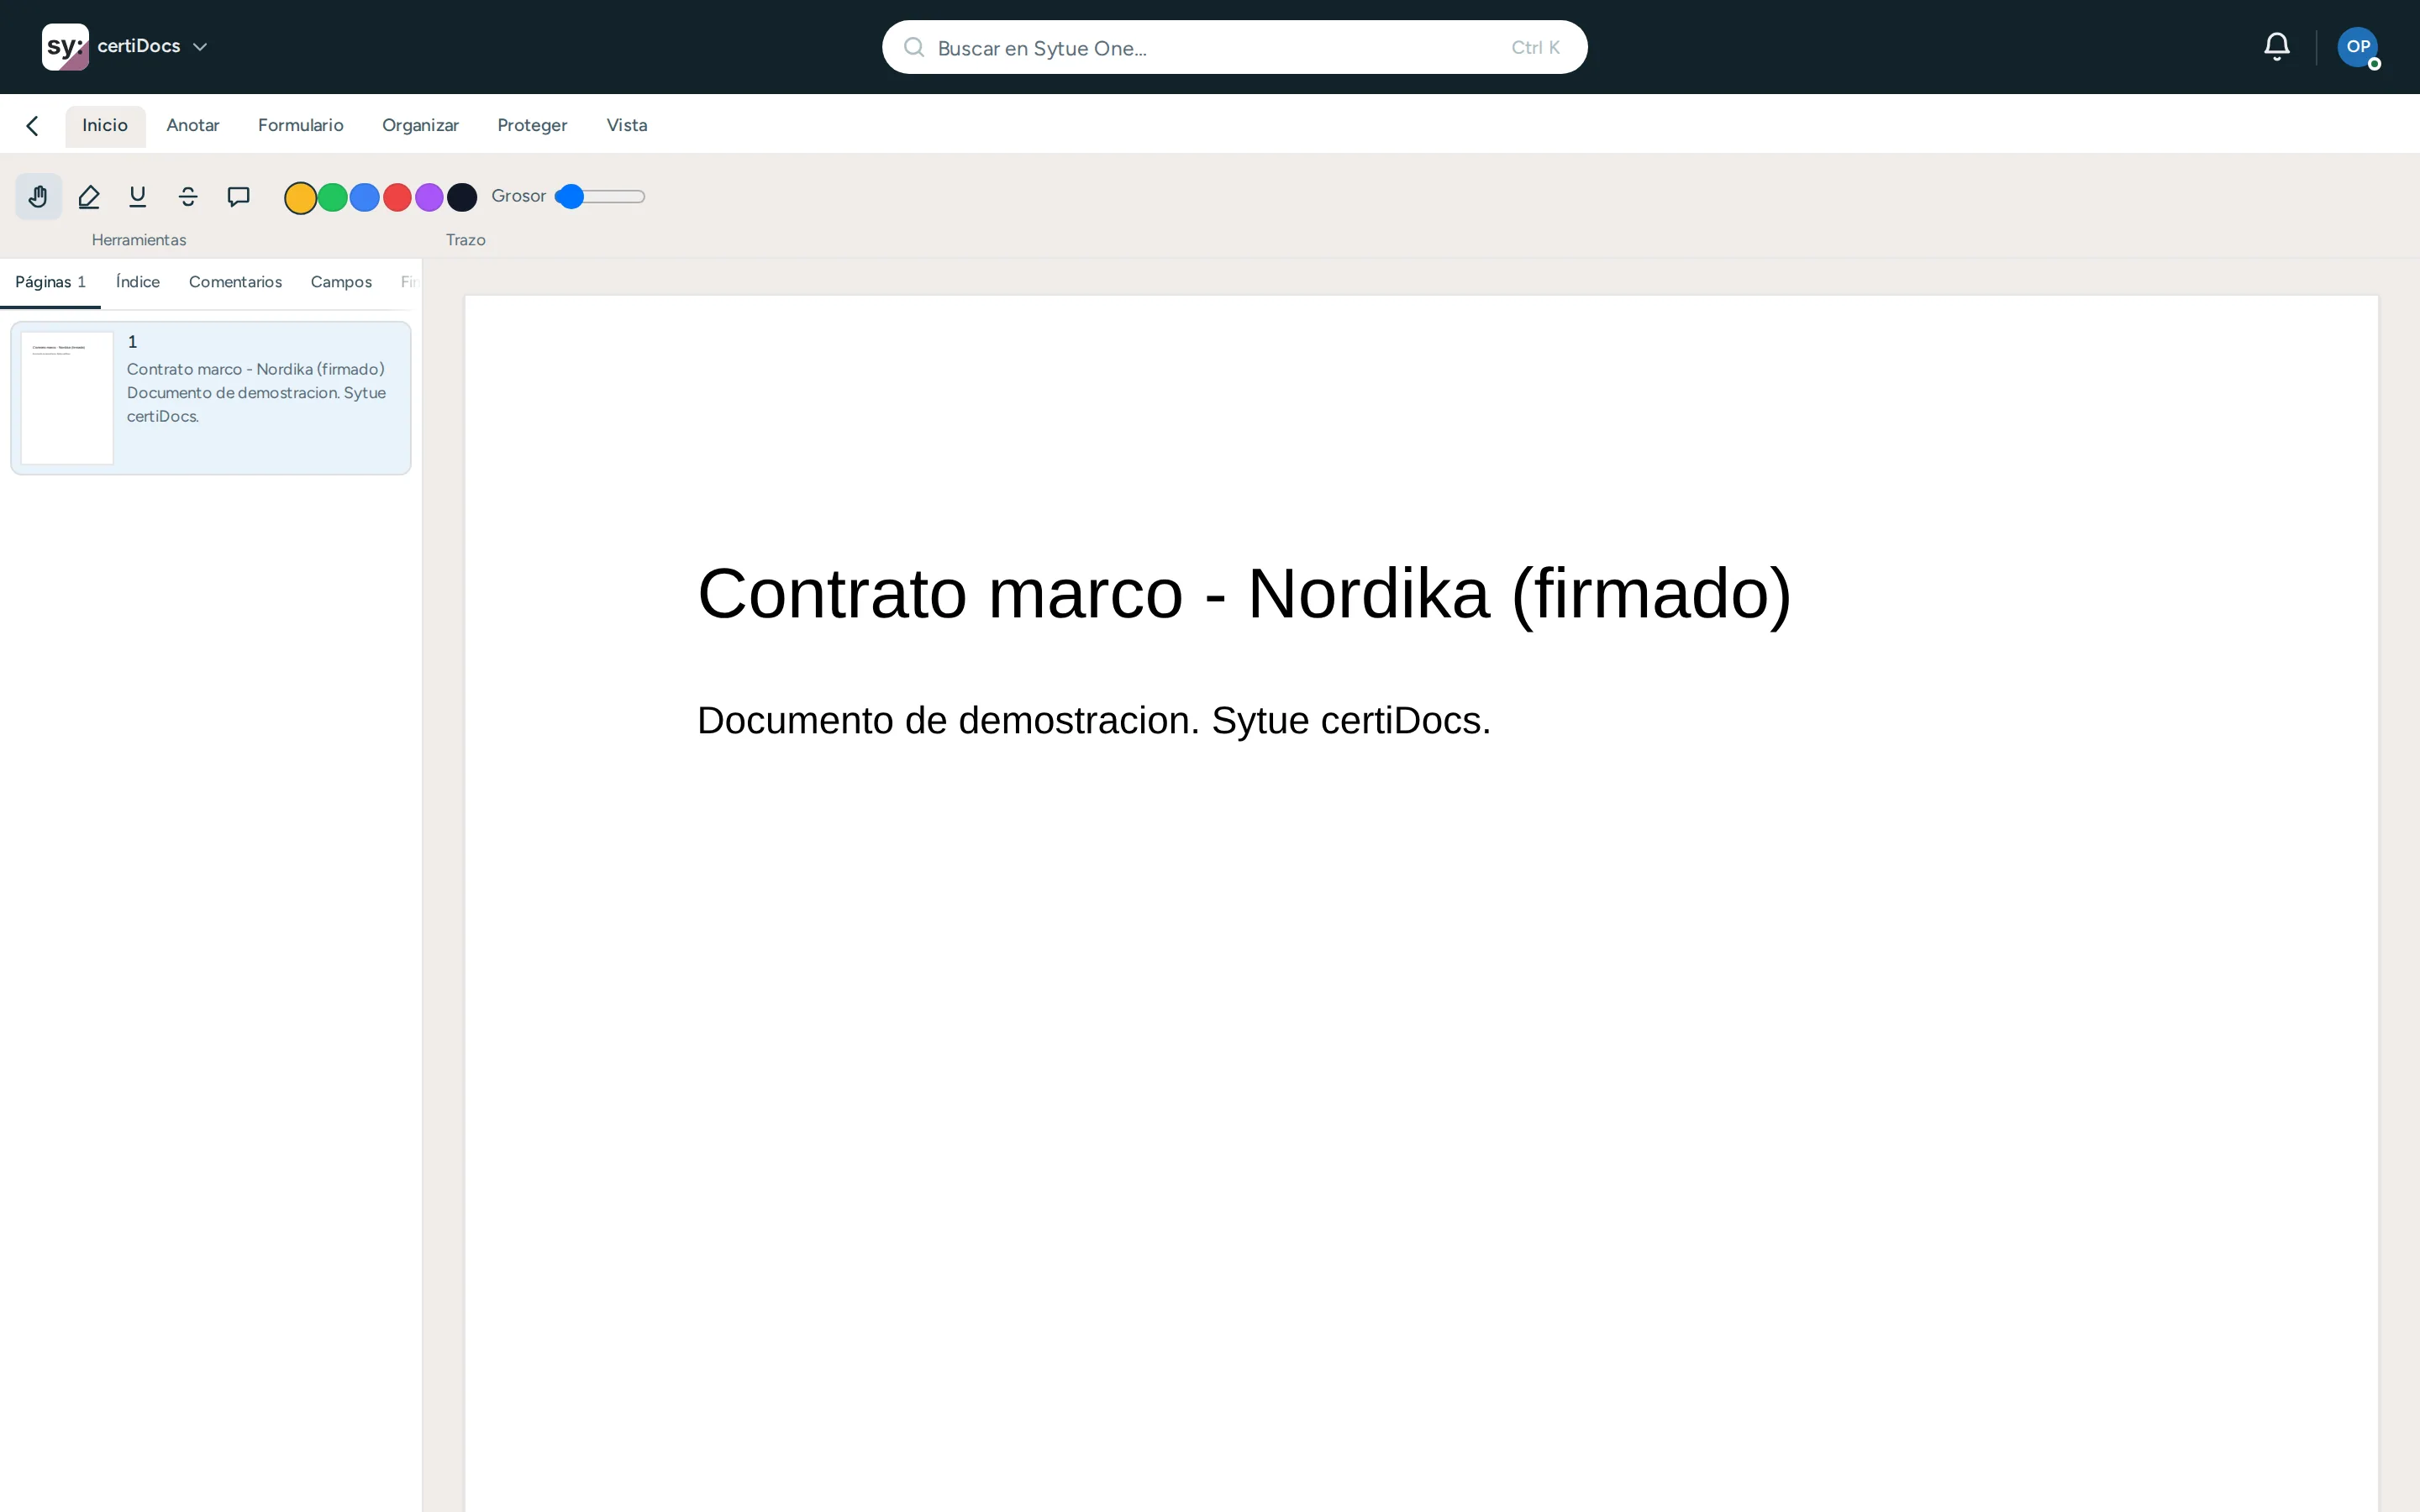
Task: Open the Proteger ribbon tab
Action: click(532, 126)
